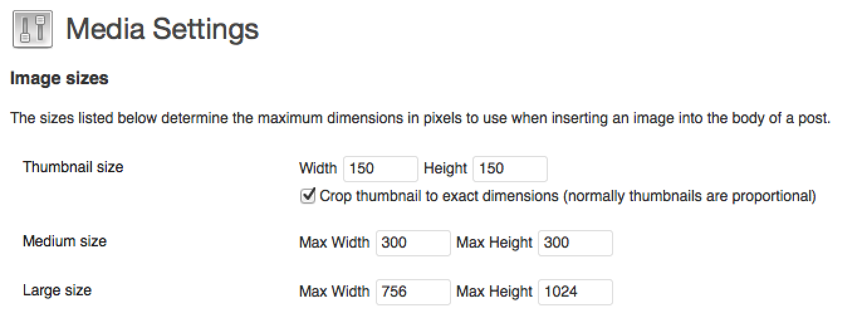Click the Thumbnail size row label
The width and height of the screenshot is (862, 313).
click(x=73, y=167)
